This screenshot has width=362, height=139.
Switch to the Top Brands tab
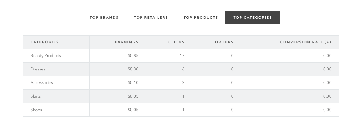tap(104, 18)
